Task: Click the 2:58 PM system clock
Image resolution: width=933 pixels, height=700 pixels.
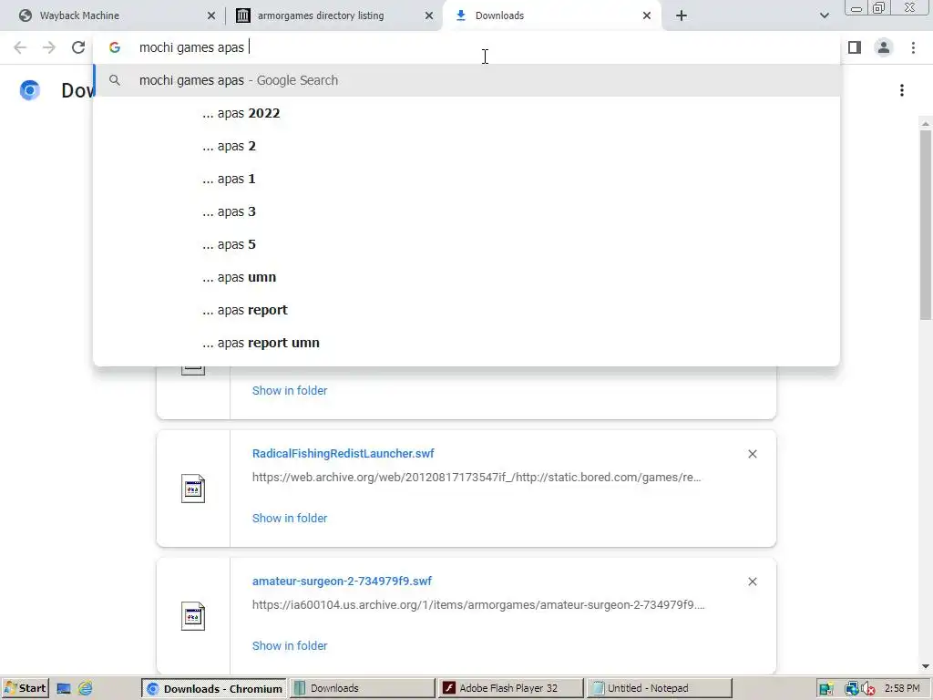Action: click(902, 688)
